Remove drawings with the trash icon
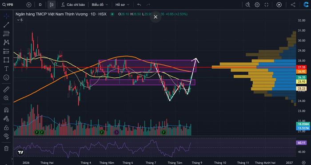The height and width of the screenshot is (165, 311). point(6,148)
